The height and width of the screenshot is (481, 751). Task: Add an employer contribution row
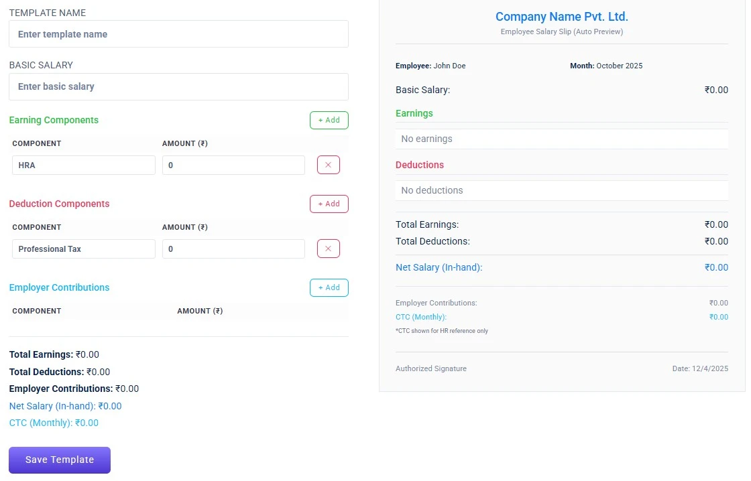coord(329,287)
